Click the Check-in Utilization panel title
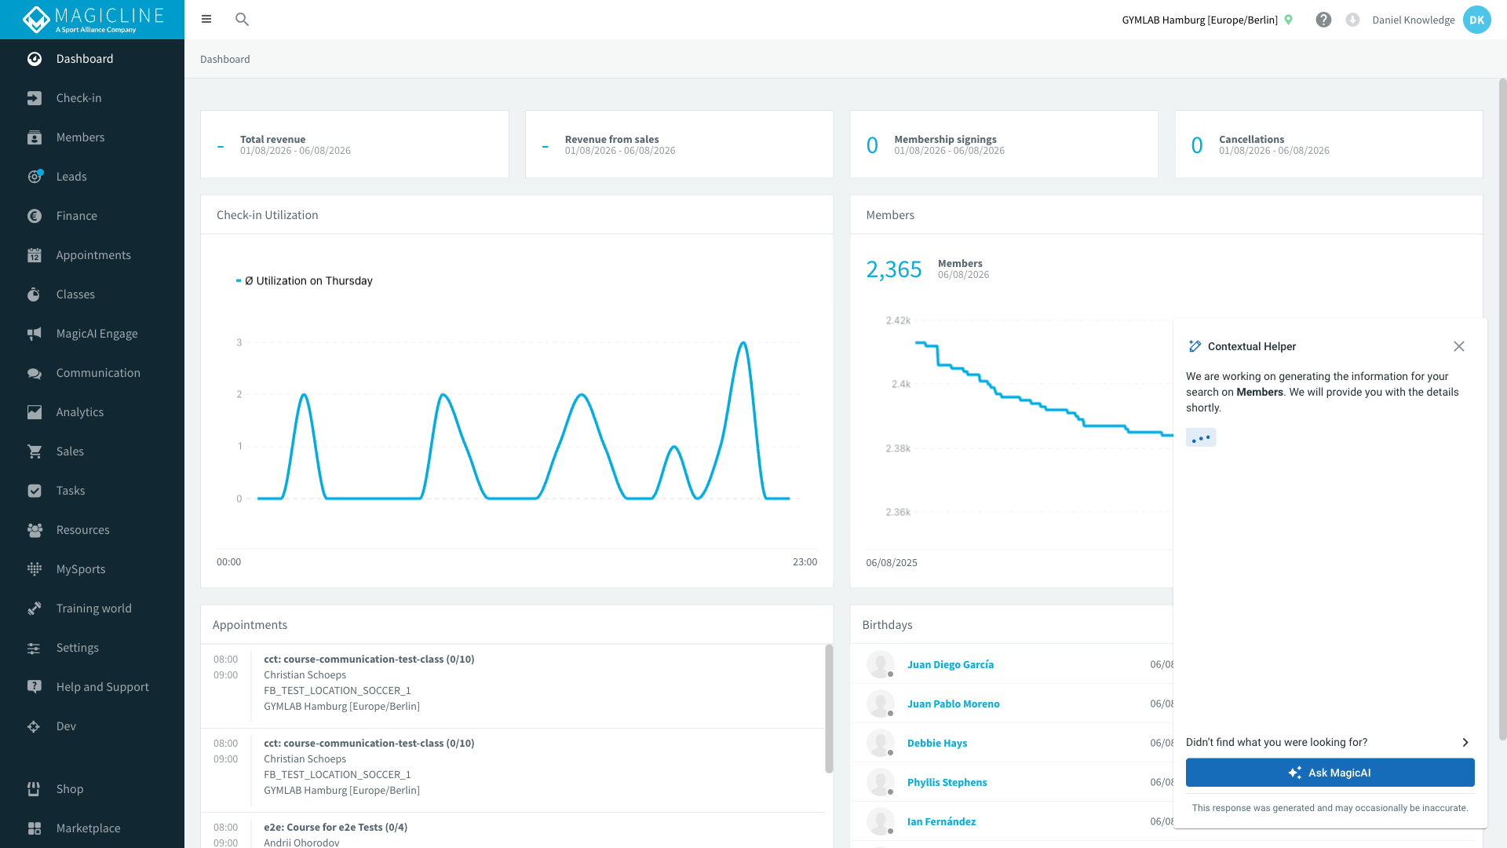 (x=268, y=215)
